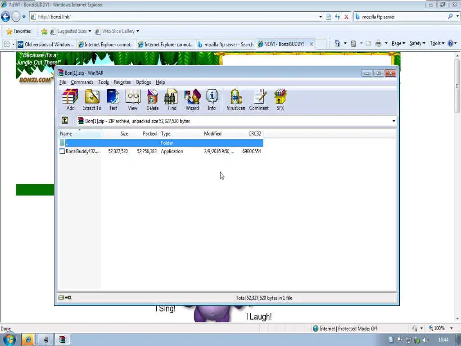
Task: Sort by the Packed column header
Action: click(145, 133)
